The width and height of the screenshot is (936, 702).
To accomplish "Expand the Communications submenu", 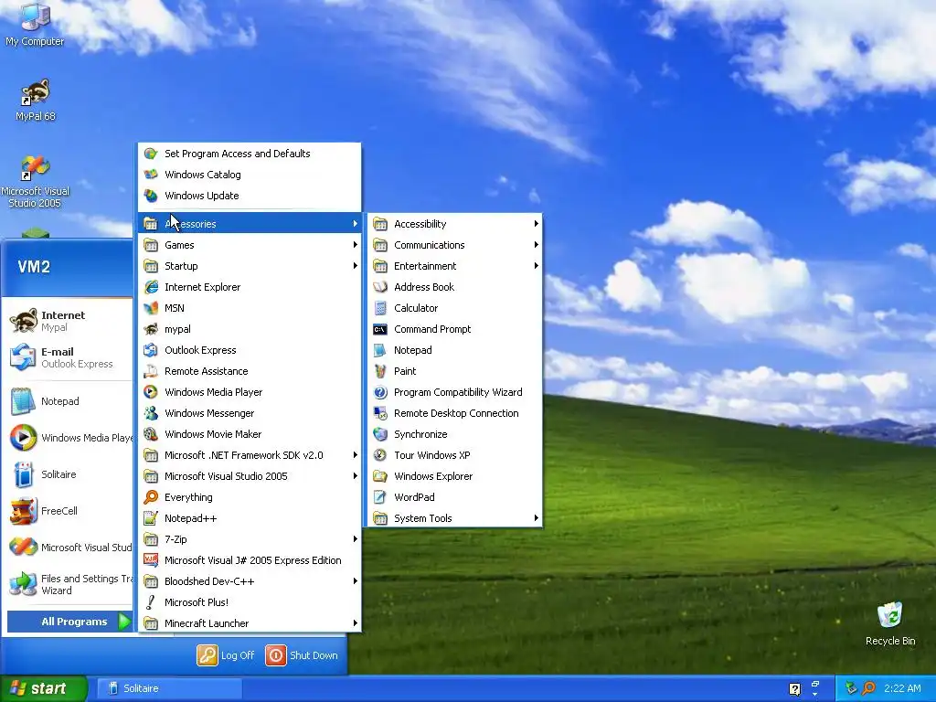I will click(454, 245).
